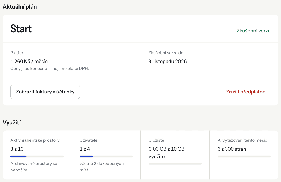Click the Uživatelé progress bar
Viewport: 281px width, 182px height.
(x=106, y=157)
